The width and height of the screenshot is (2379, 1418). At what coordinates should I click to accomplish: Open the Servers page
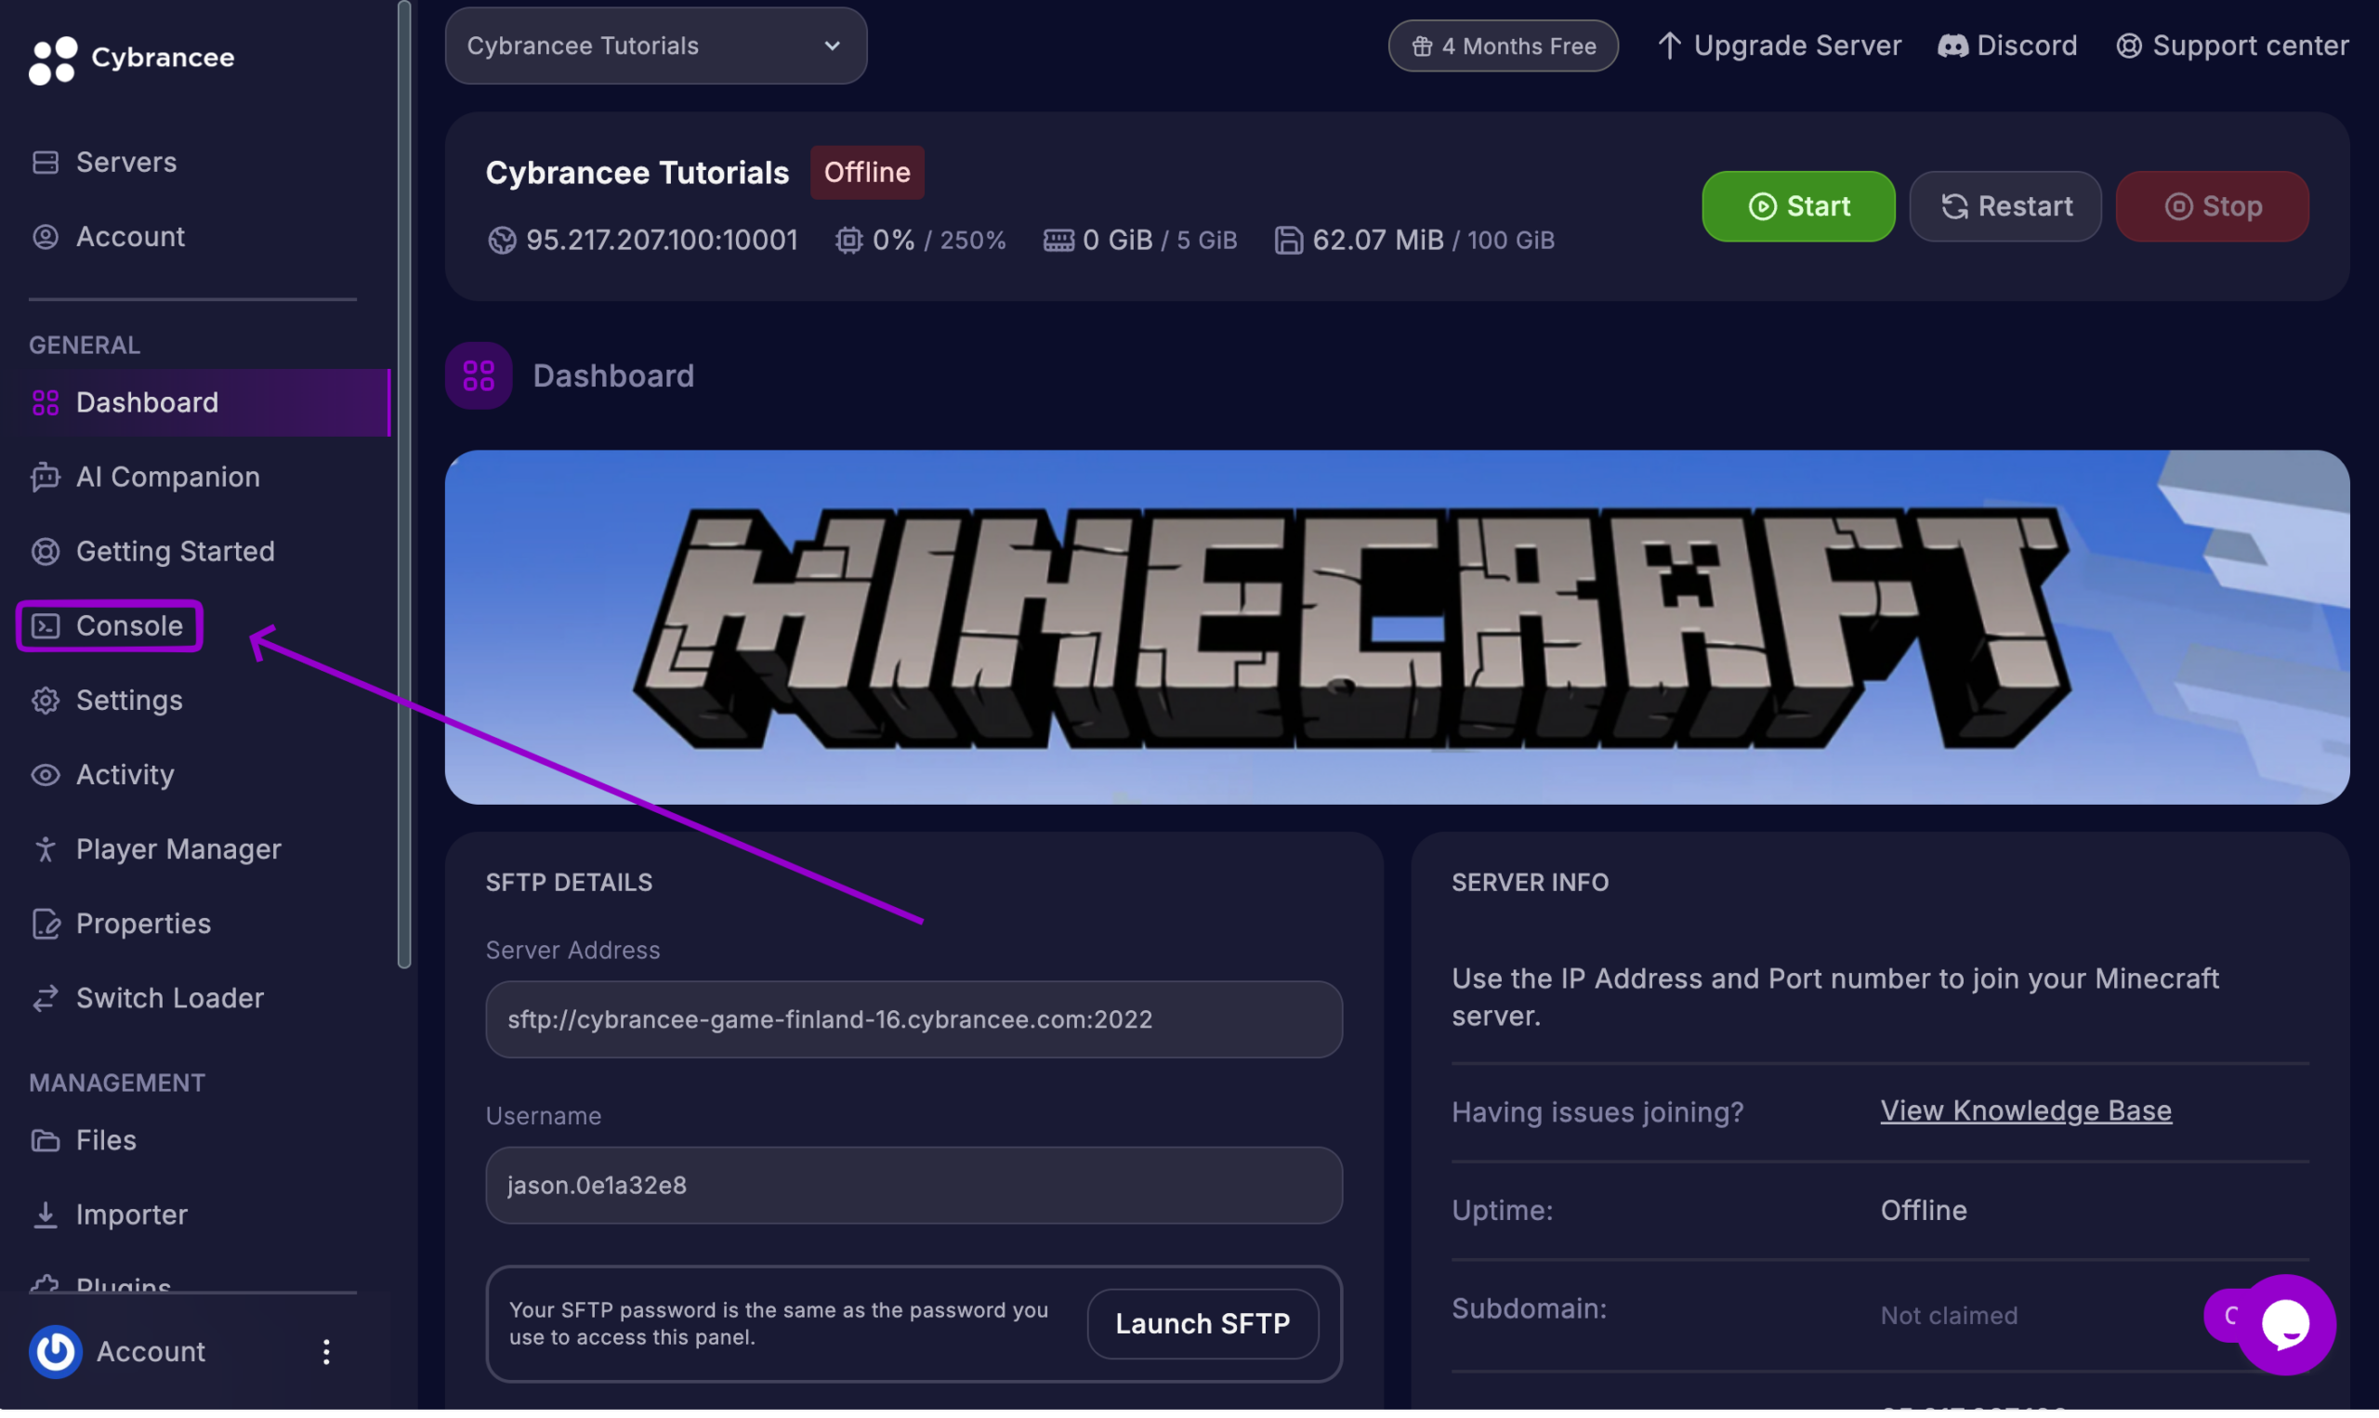click(126, 163)
